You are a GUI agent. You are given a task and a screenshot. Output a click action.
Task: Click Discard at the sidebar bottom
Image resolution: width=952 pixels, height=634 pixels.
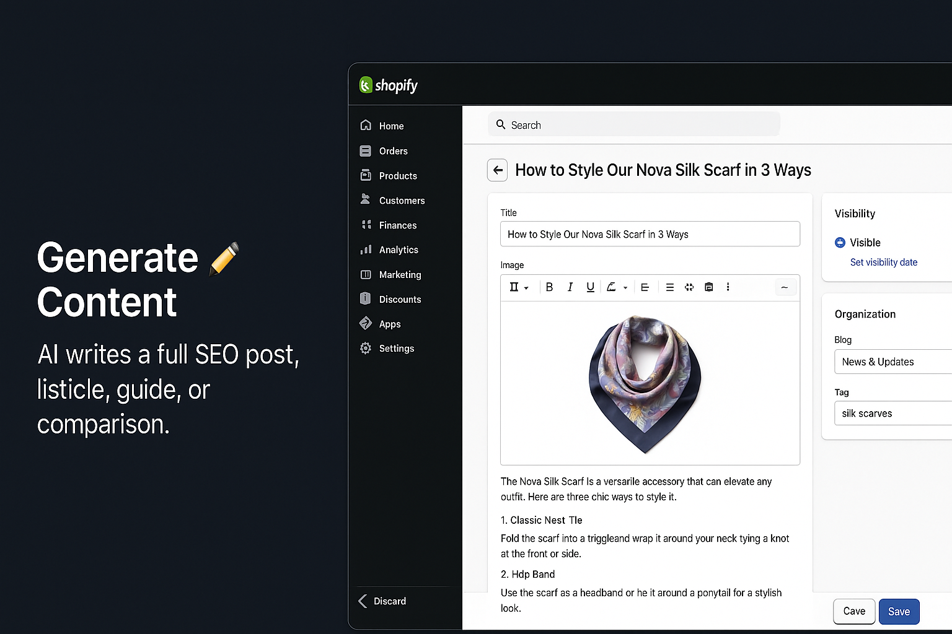389,601
